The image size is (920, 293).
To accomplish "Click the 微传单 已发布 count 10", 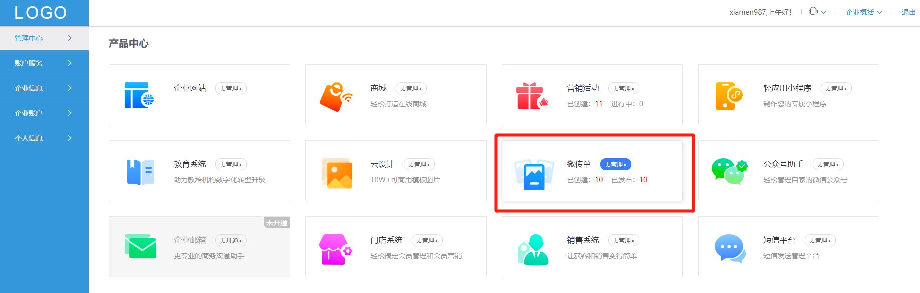I will [x=643, y=180].
